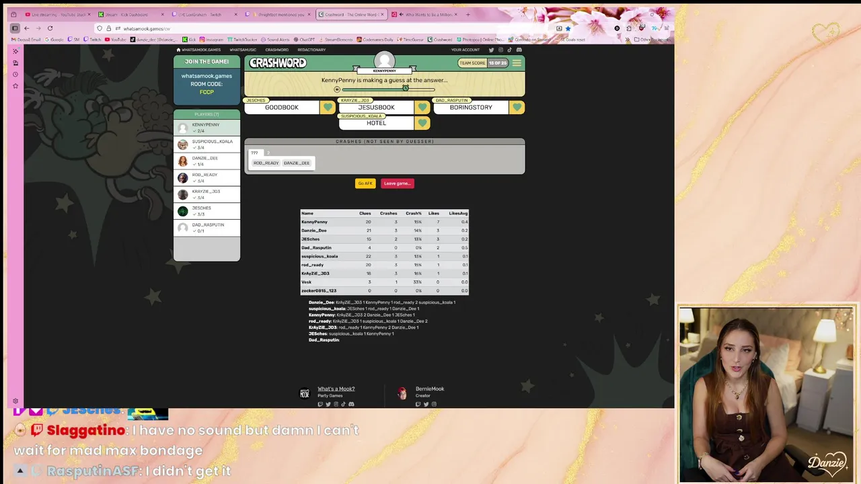Screen dimensions: 861x484
Task: Select DANZIE_DEE in the players list
Action: click(x=207, y=161)
